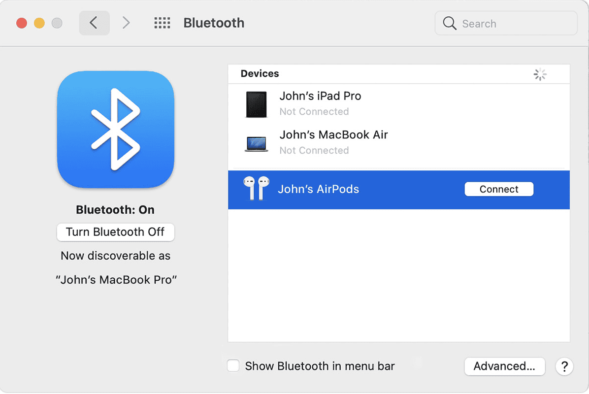Select John's MacBook Air entry
The height and width of the screenshot is (394, 589).
click(x=333, y=134)
